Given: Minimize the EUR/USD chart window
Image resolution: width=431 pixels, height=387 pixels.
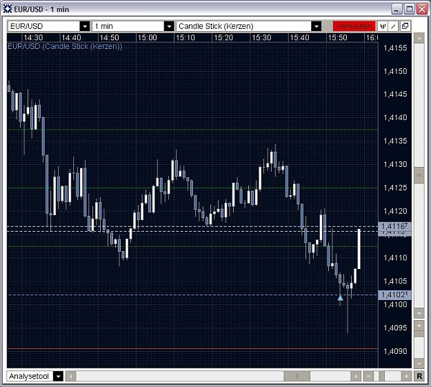Looking at the screenshot, I should click(396, 10).
